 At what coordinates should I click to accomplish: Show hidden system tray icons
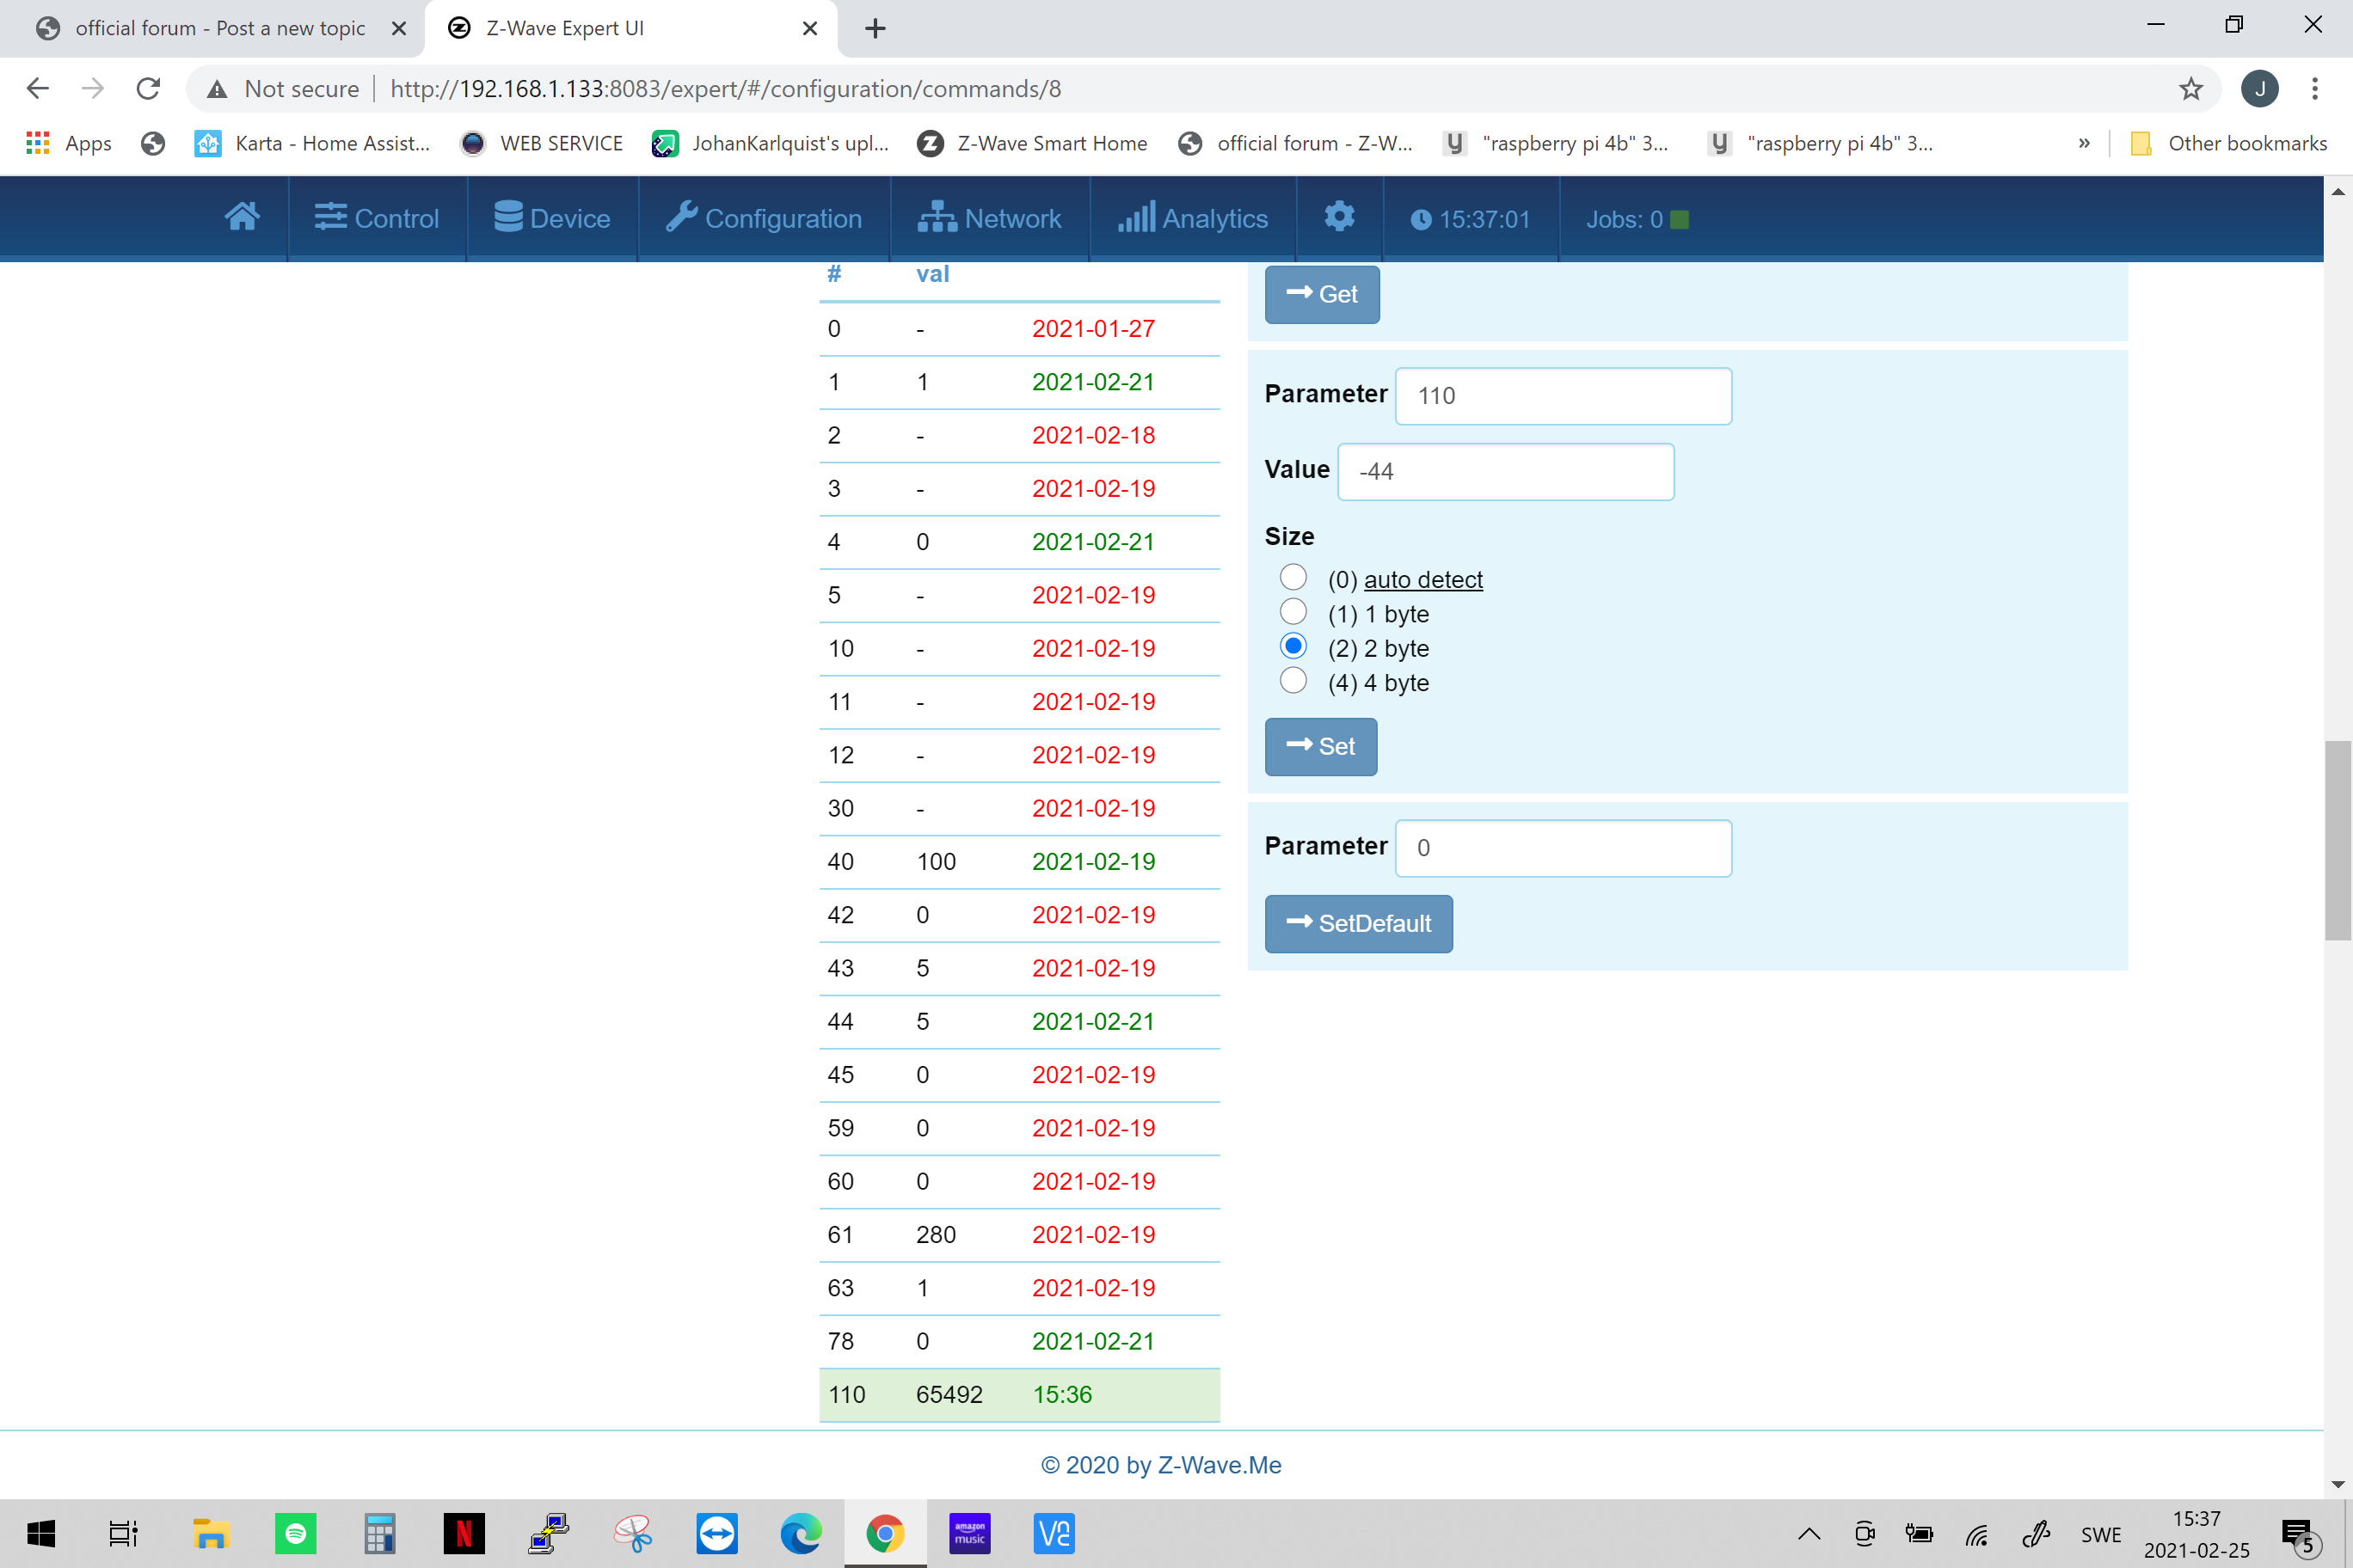tap(1809, 1533)
